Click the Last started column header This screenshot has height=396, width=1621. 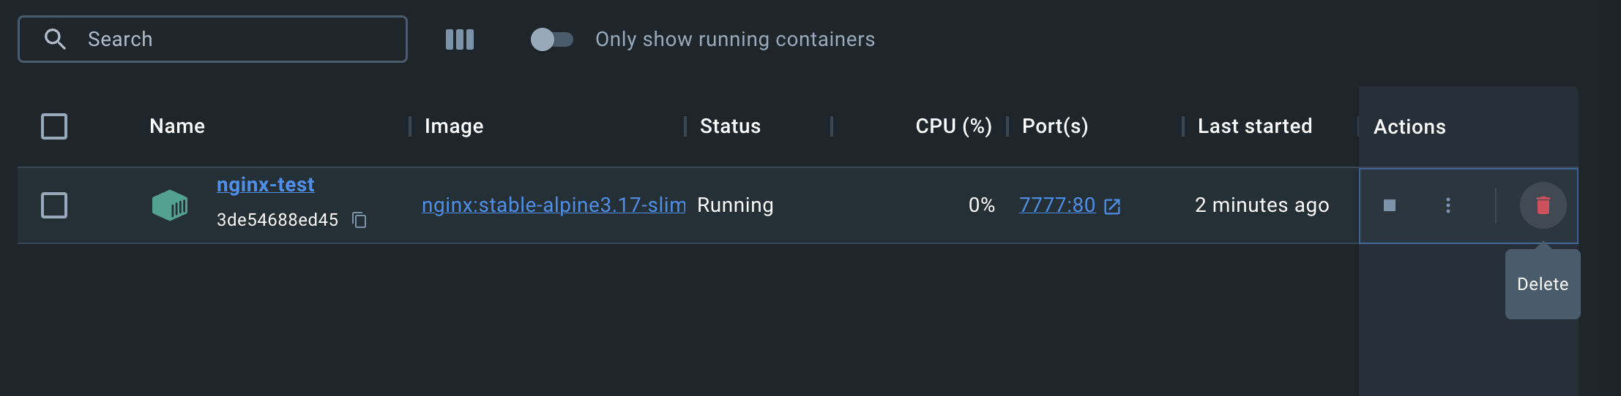click(x=1254, y=126)
